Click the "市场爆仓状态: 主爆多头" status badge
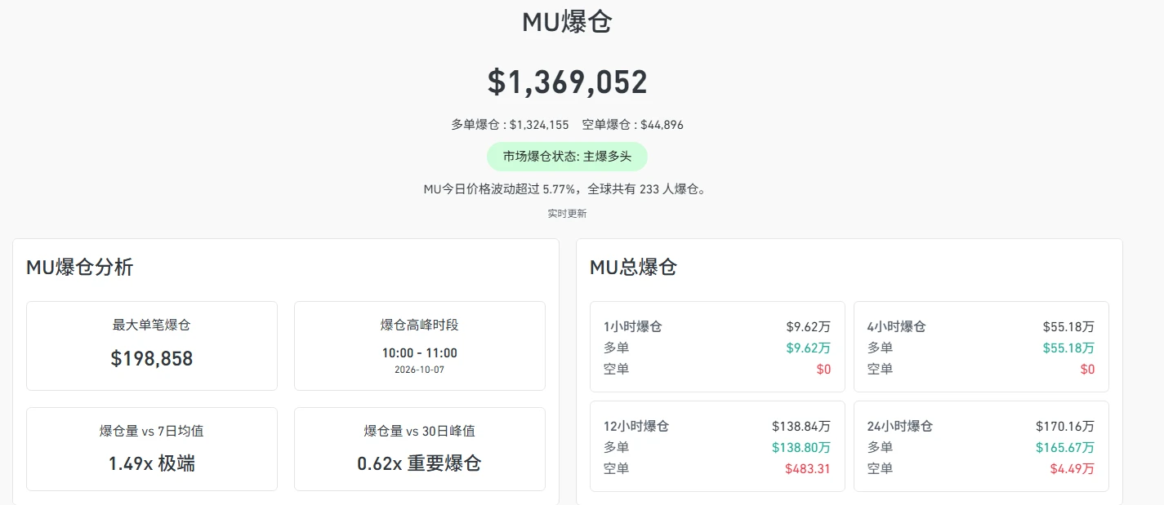 (x=567, y=157)
